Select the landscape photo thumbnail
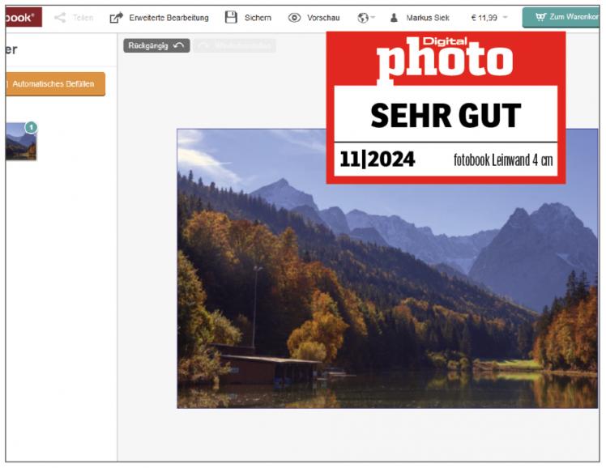Image resolution: width=606 pixels, height=468 pixels. tap(21, 142)
